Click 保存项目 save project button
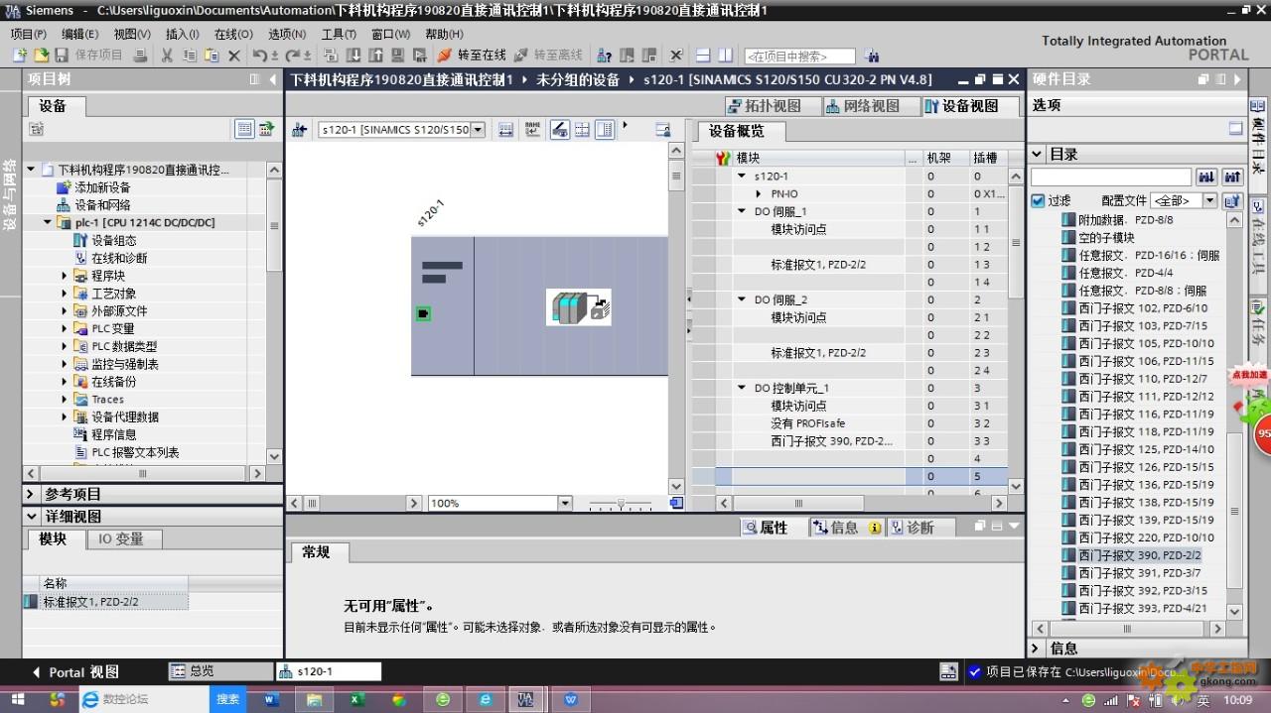This screenshot has width=1271, height=713. click(x=89, y=55)
